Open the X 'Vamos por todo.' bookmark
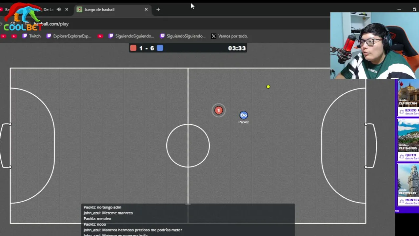The image size is (419, 236). click(229, 36)
